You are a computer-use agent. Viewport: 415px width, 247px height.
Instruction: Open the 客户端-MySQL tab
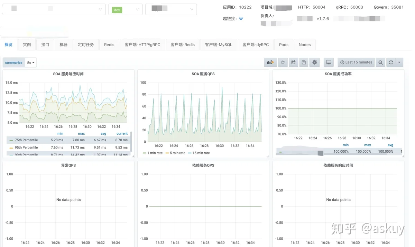[219, 45]
